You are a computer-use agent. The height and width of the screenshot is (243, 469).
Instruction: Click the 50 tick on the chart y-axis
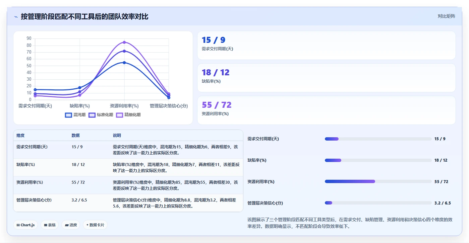29,66
